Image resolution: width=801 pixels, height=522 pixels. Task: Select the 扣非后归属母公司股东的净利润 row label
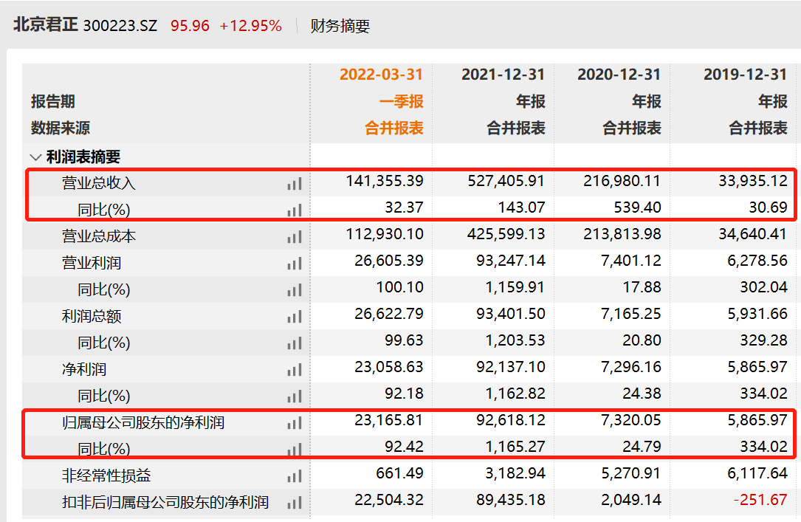[x=165, y=502]
